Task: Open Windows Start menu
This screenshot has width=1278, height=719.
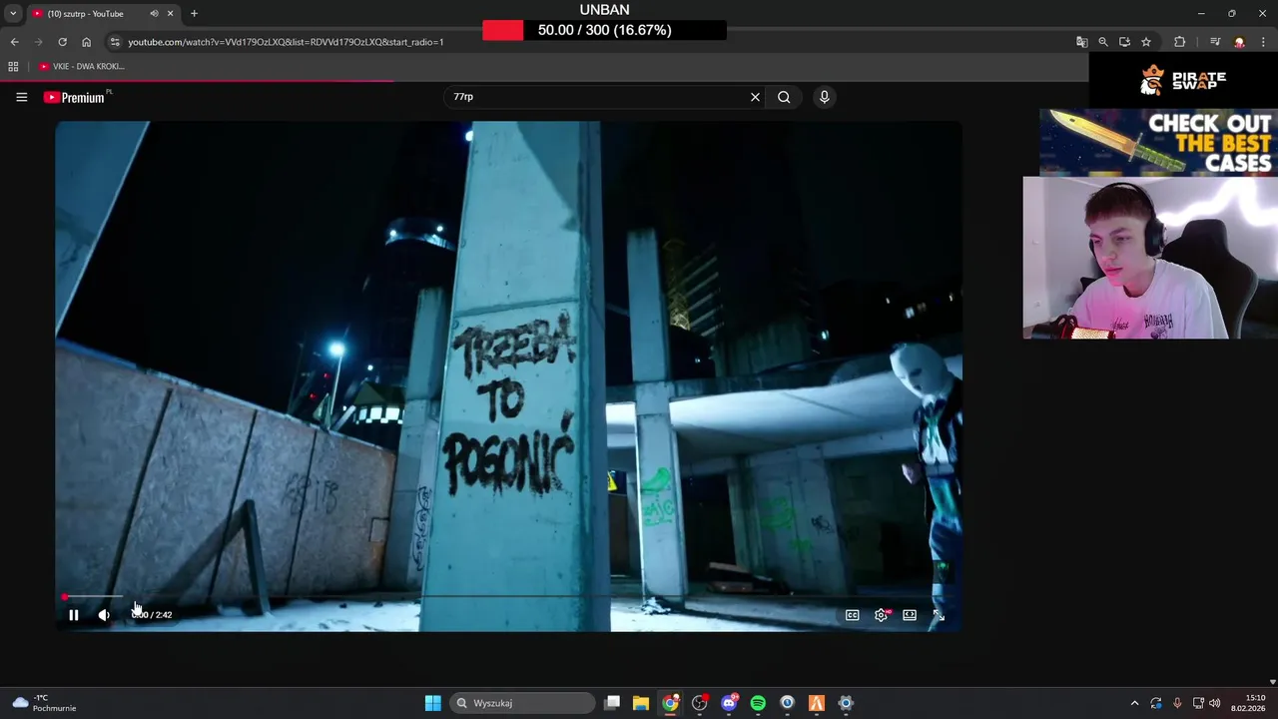Action: pyautogui.click(x=432, y=703)
